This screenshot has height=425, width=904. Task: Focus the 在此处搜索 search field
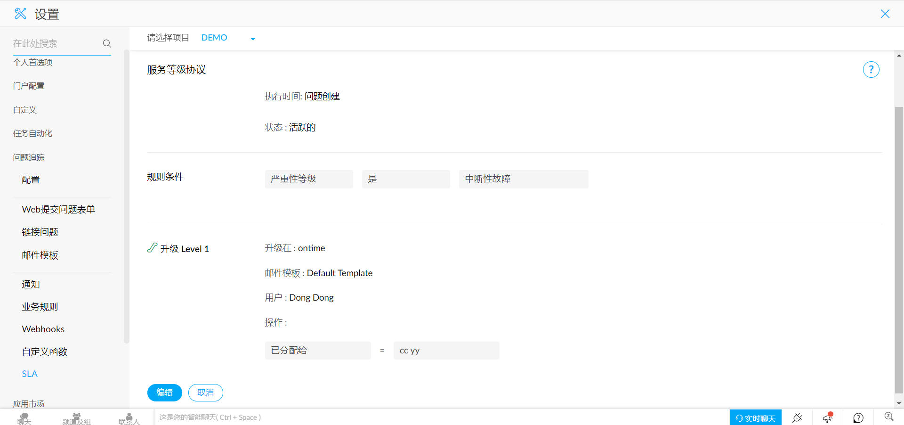pos(56,43)
